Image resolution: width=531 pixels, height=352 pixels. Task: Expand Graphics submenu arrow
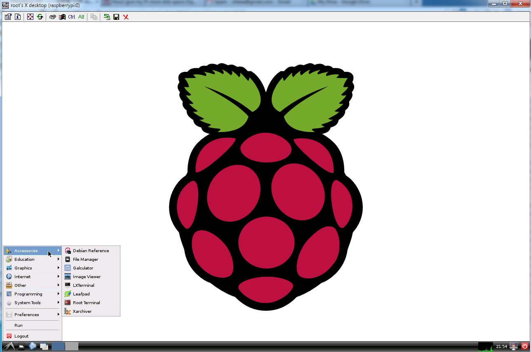click(x=59, y=268)
